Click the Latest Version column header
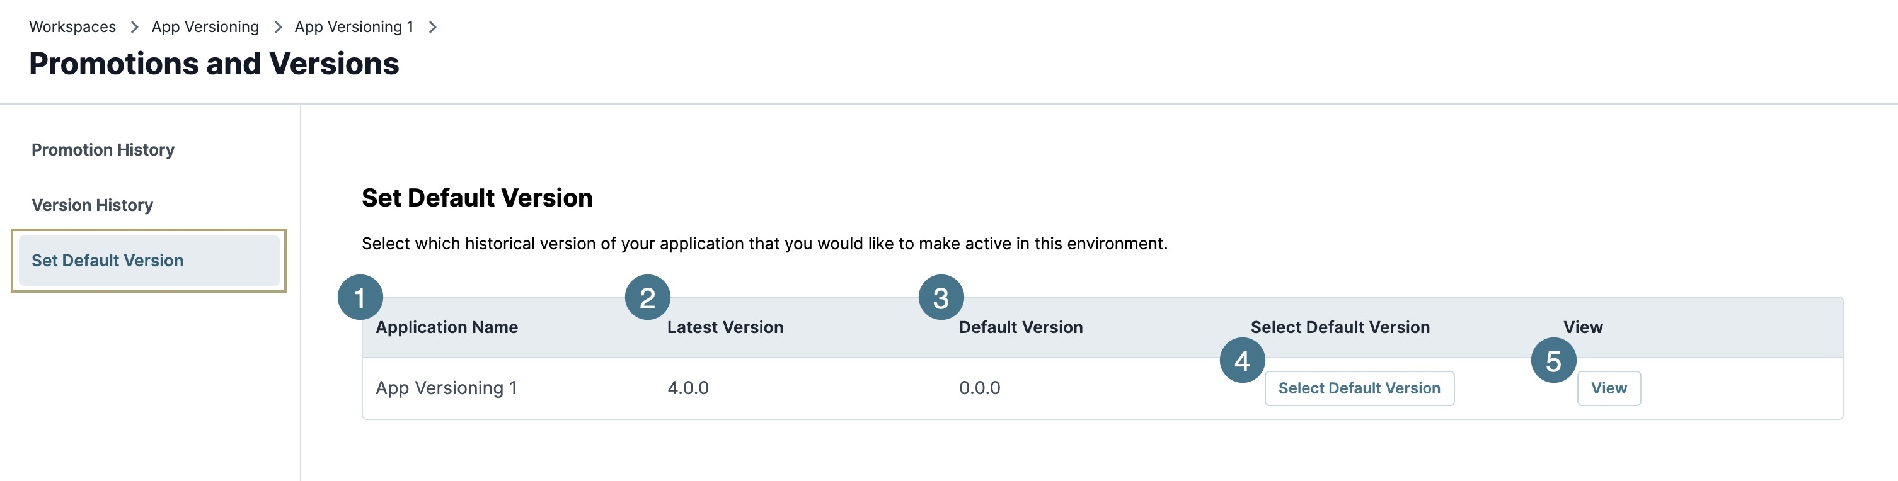The width and height of the screenshot is (1898, 481). [725, 327]
